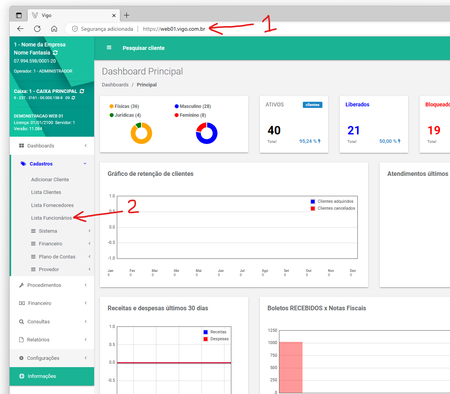Click the Despesas legend swatch
The image size is (450, 394).
point(206,339)
